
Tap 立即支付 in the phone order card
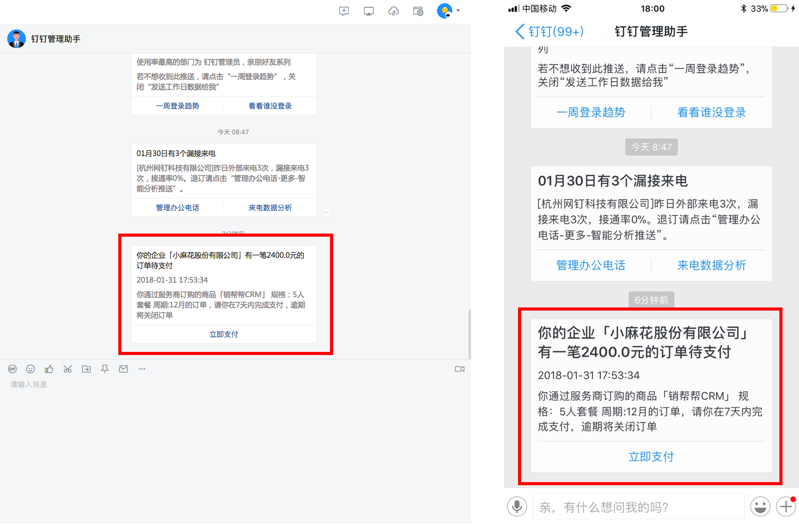point(651,457)
